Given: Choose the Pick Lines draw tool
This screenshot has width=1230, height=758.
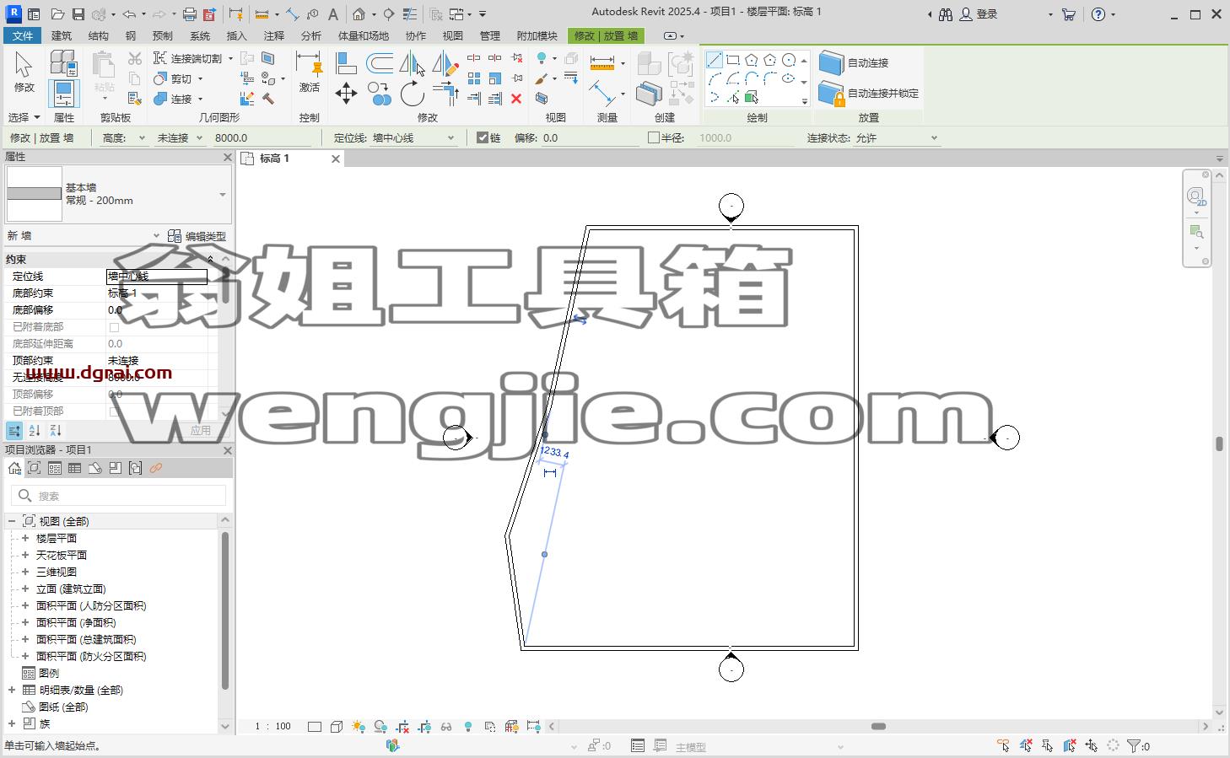Looking at the screenshot, I should pyautogui.click(x=732, y=98).
